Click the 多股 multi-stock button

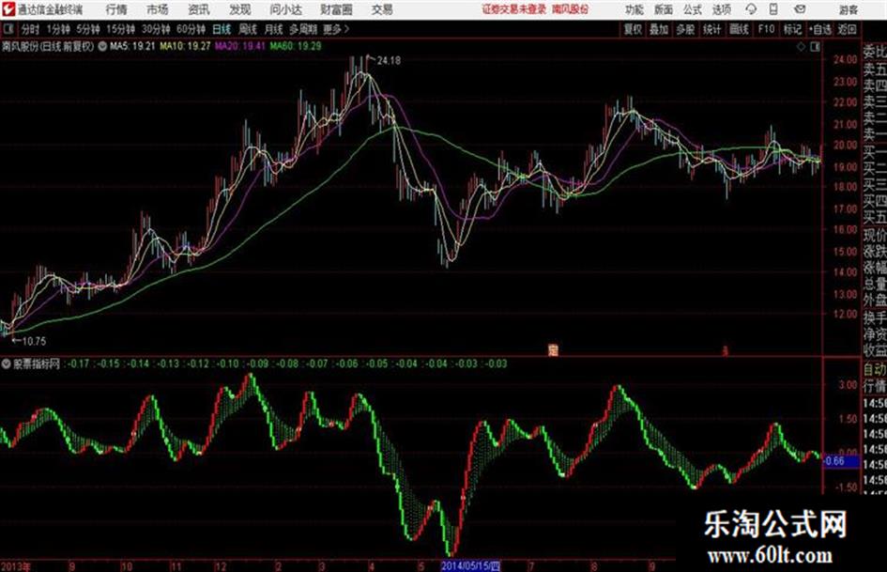coord(685,29)
